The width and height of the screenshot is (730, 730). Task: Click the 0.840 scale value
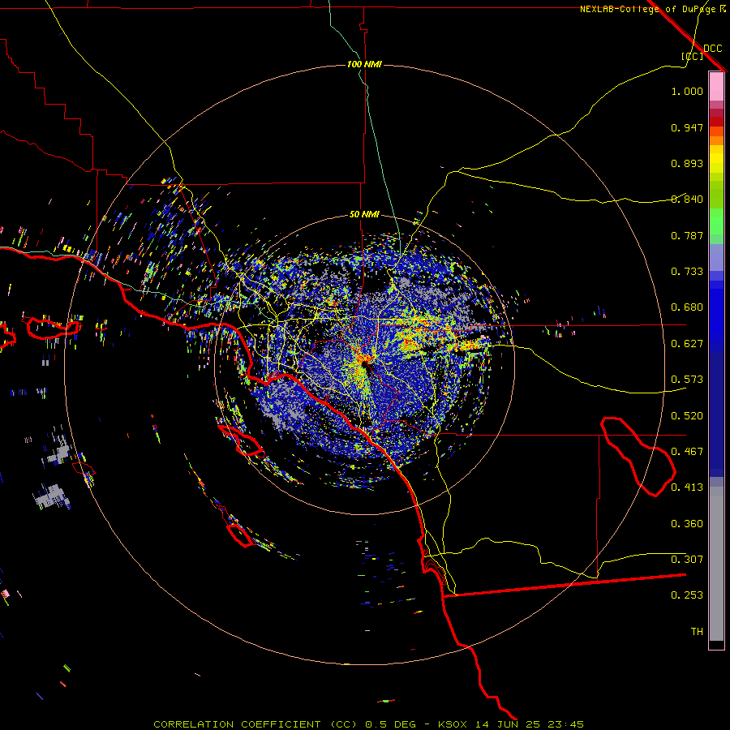pyautogui.click(x=687, y=200)
